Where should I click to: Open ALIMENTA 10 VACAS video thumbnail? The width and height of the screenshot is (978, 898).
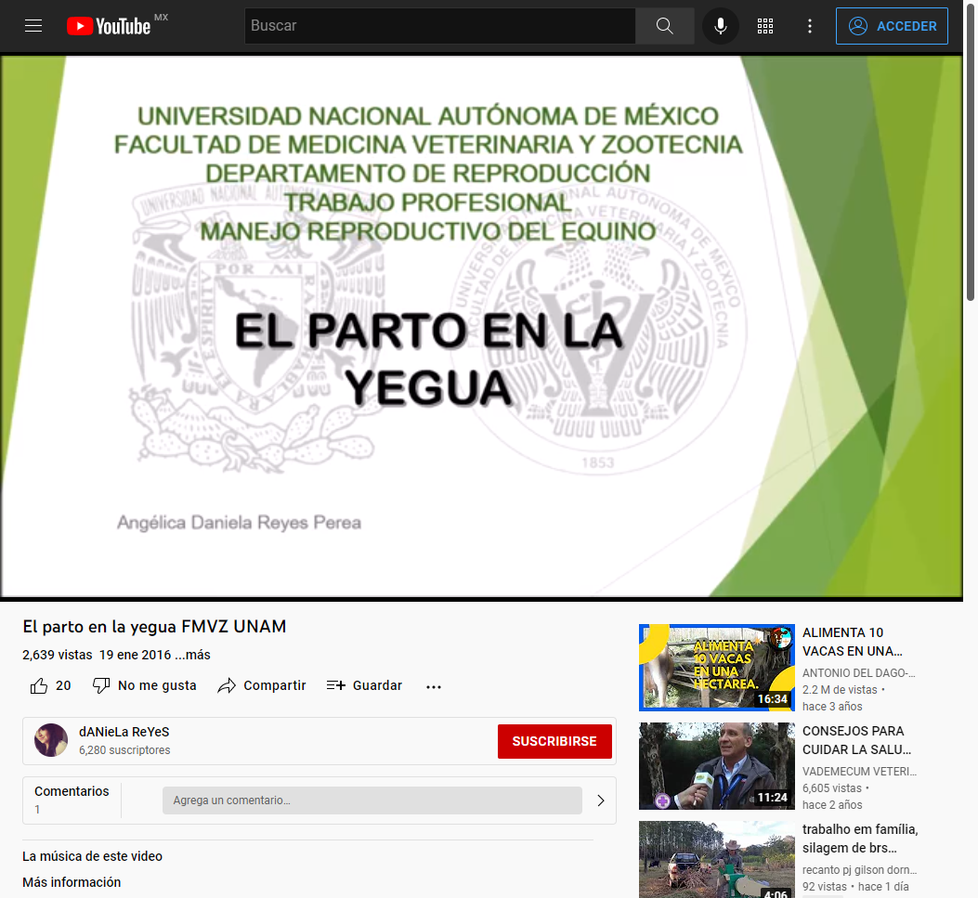click(x=717, y=668)
